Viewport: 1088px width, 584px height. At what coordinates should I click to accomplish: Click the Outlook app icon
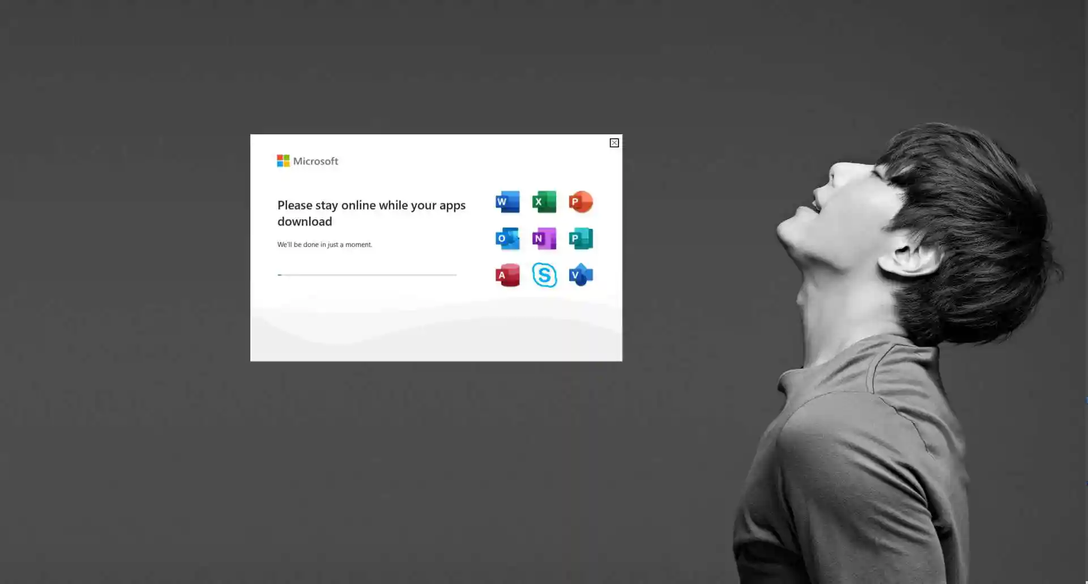point(507,238)
